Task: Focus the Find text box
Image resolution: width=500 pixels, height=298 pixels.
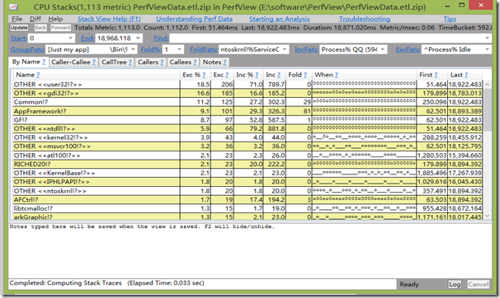Action: pyautogui.click(x=327, y=38)
